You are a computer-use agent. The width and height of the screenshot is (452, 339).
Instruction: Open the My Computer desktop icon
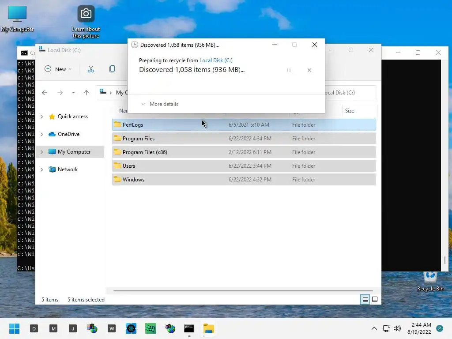click(17, 18)
